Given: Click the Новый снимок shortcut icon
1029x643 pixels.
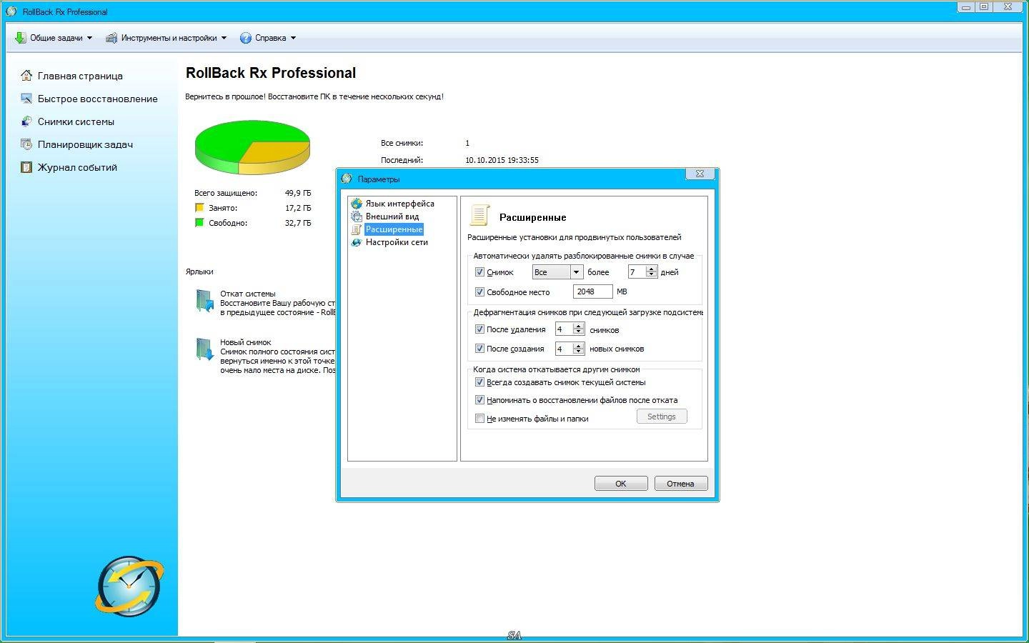Looking at the screenshot, I should pos(204,350).
